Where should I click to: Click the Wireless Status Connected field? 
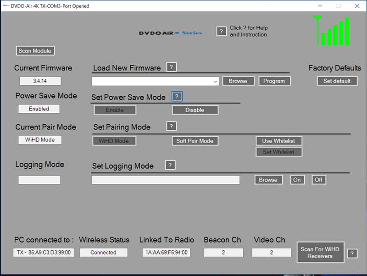[x=104, y=253]
